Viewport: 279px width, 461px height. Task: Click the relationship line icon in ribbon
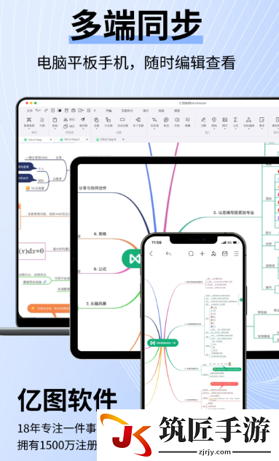coord(154,119)
